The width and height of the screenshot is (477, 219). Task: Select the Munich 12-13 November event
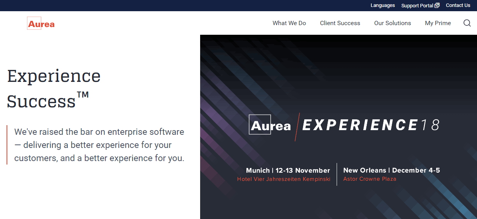click(288, 170)
